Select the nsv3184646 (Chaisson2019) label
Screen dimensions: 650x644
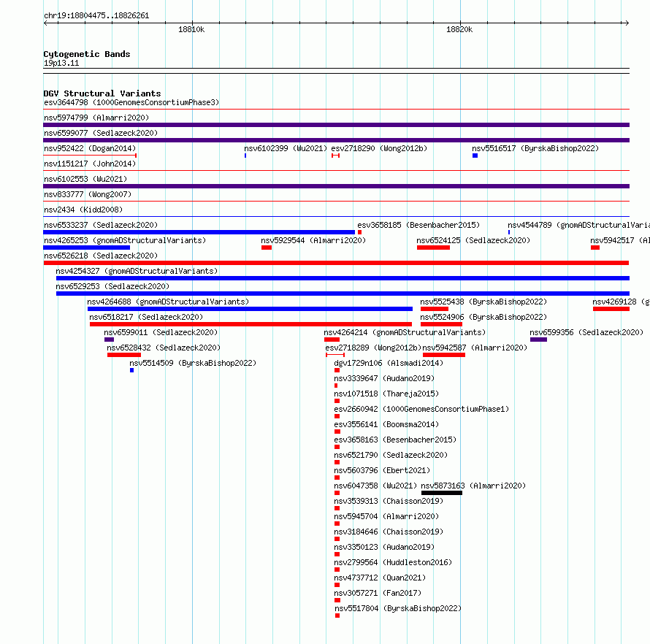pos(389,532)
